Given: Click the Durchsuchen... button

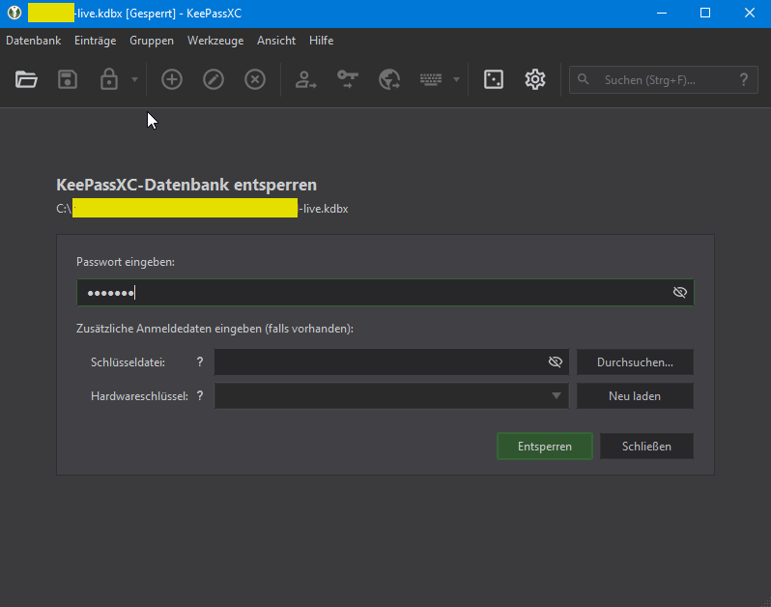Looking at the screenshot, I should click(x=635, y=362).
